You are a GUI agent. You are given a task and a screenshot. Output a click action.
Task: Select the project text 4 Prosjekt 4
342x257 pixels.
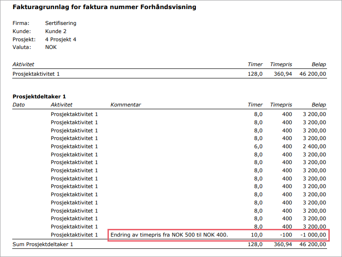61,39
